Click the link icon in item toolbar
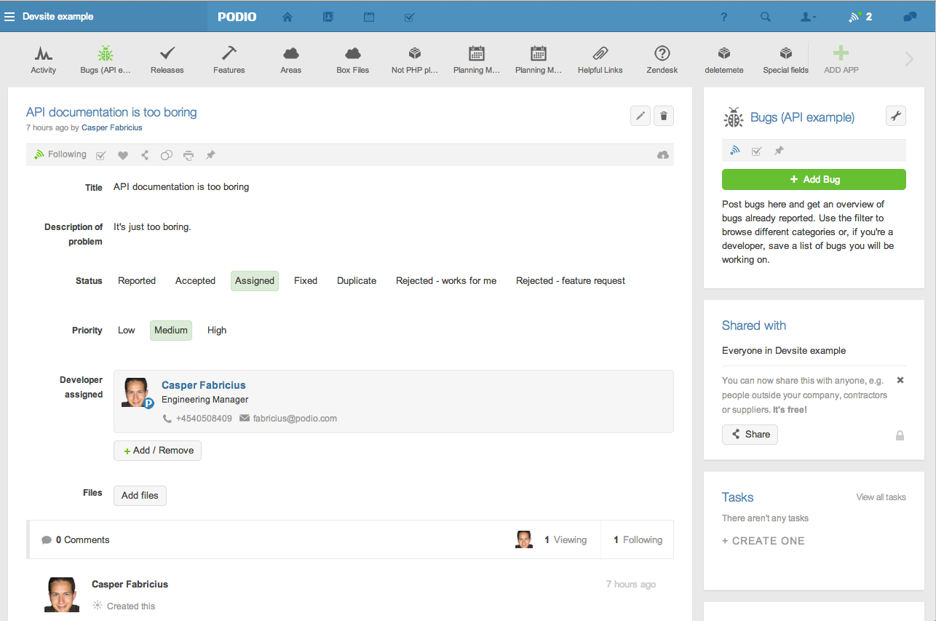 click(x=167, y=155)
